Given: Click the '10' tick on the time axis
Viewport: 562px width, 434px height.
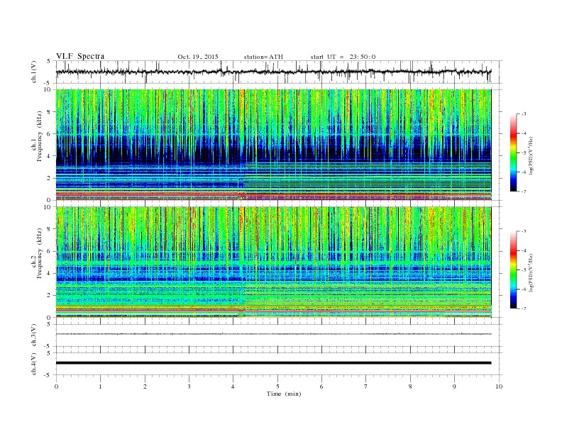Looking at the screenshot, I should (499, 386).
